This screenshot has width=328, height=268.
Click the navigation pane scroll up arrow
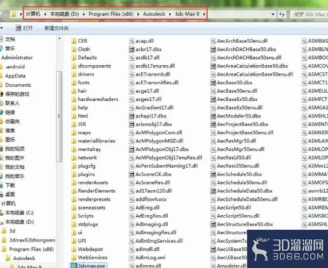(x=59, y=39)
